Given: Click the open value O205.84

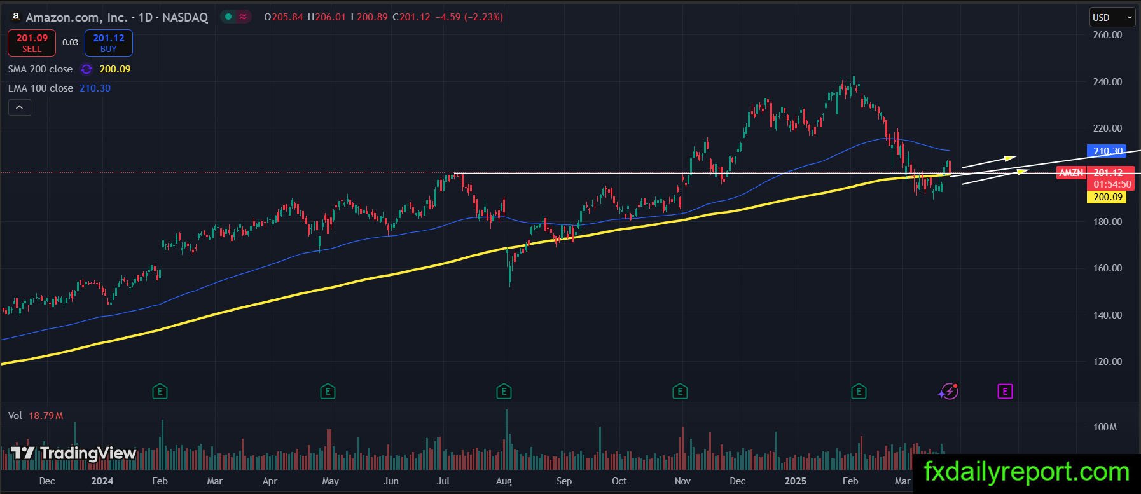Looking at the screenshot, I should click(284, 17).
